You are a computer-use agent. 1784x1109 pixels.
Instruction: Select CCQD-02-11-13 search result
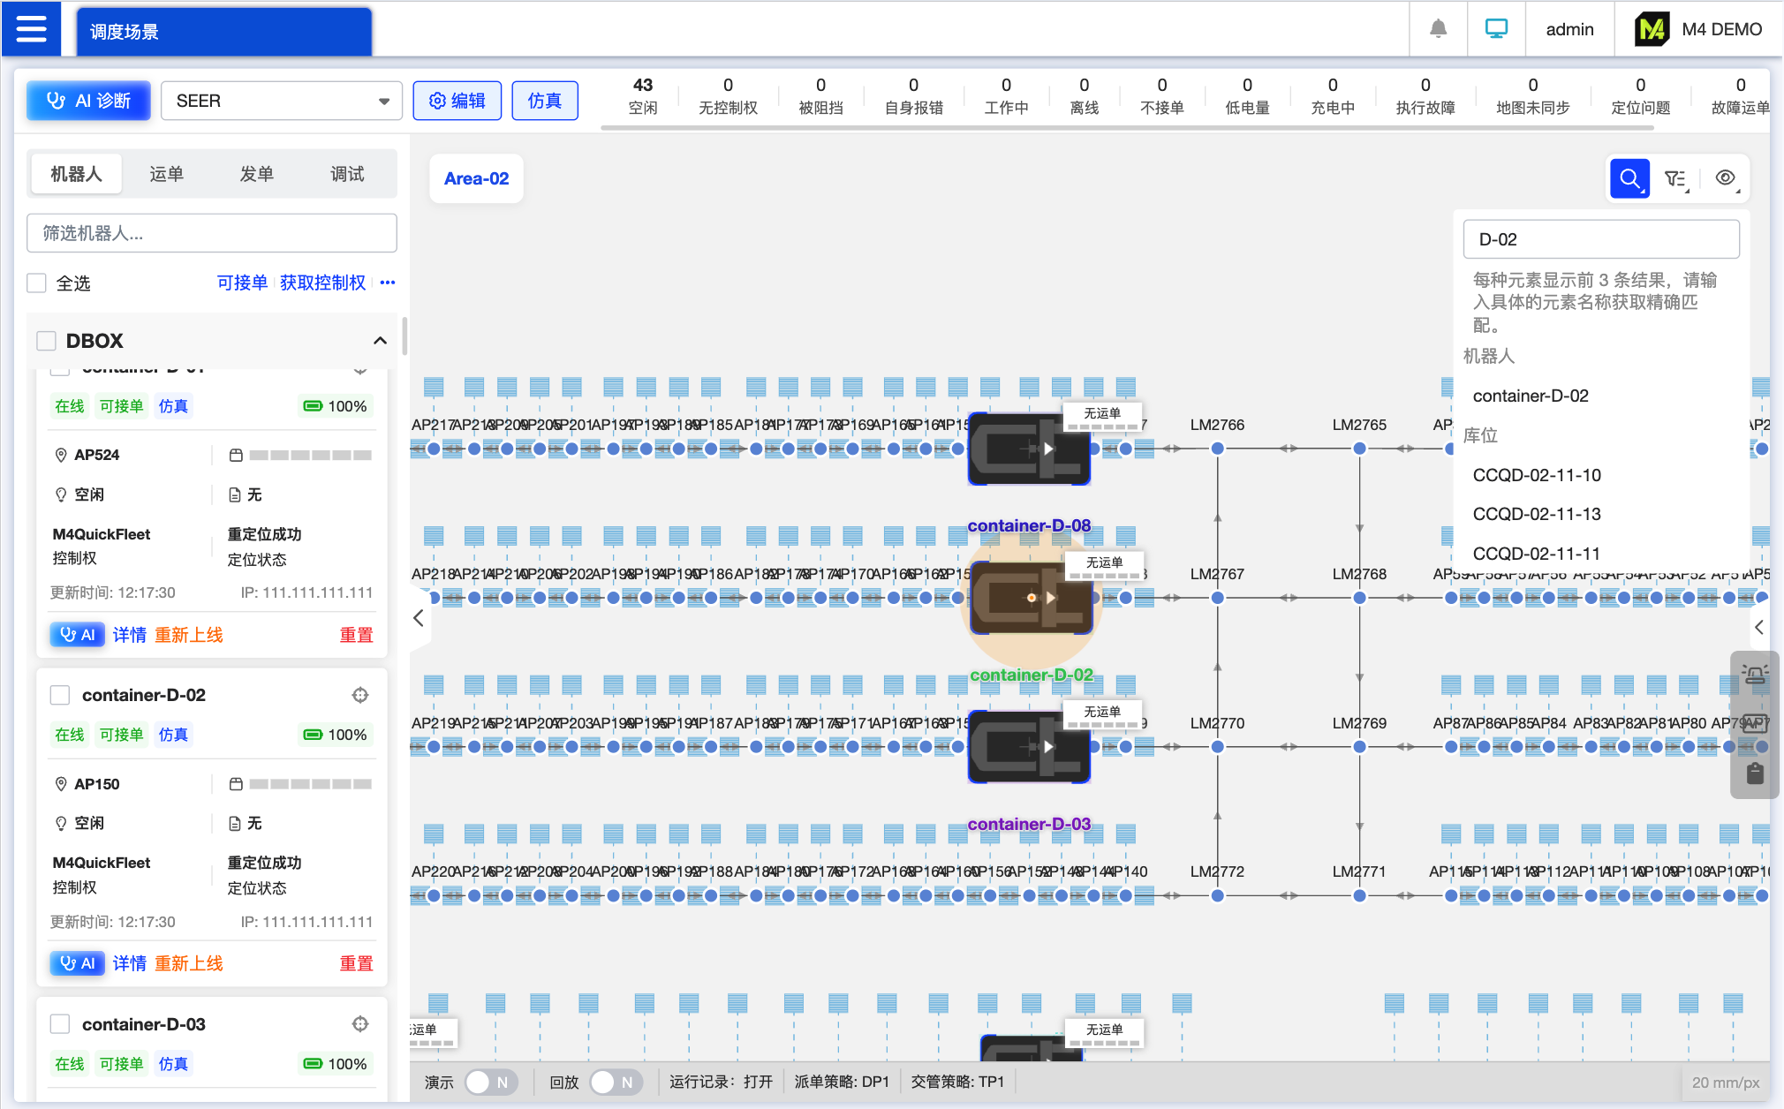pyautogui.click(x=1536, y=514)
